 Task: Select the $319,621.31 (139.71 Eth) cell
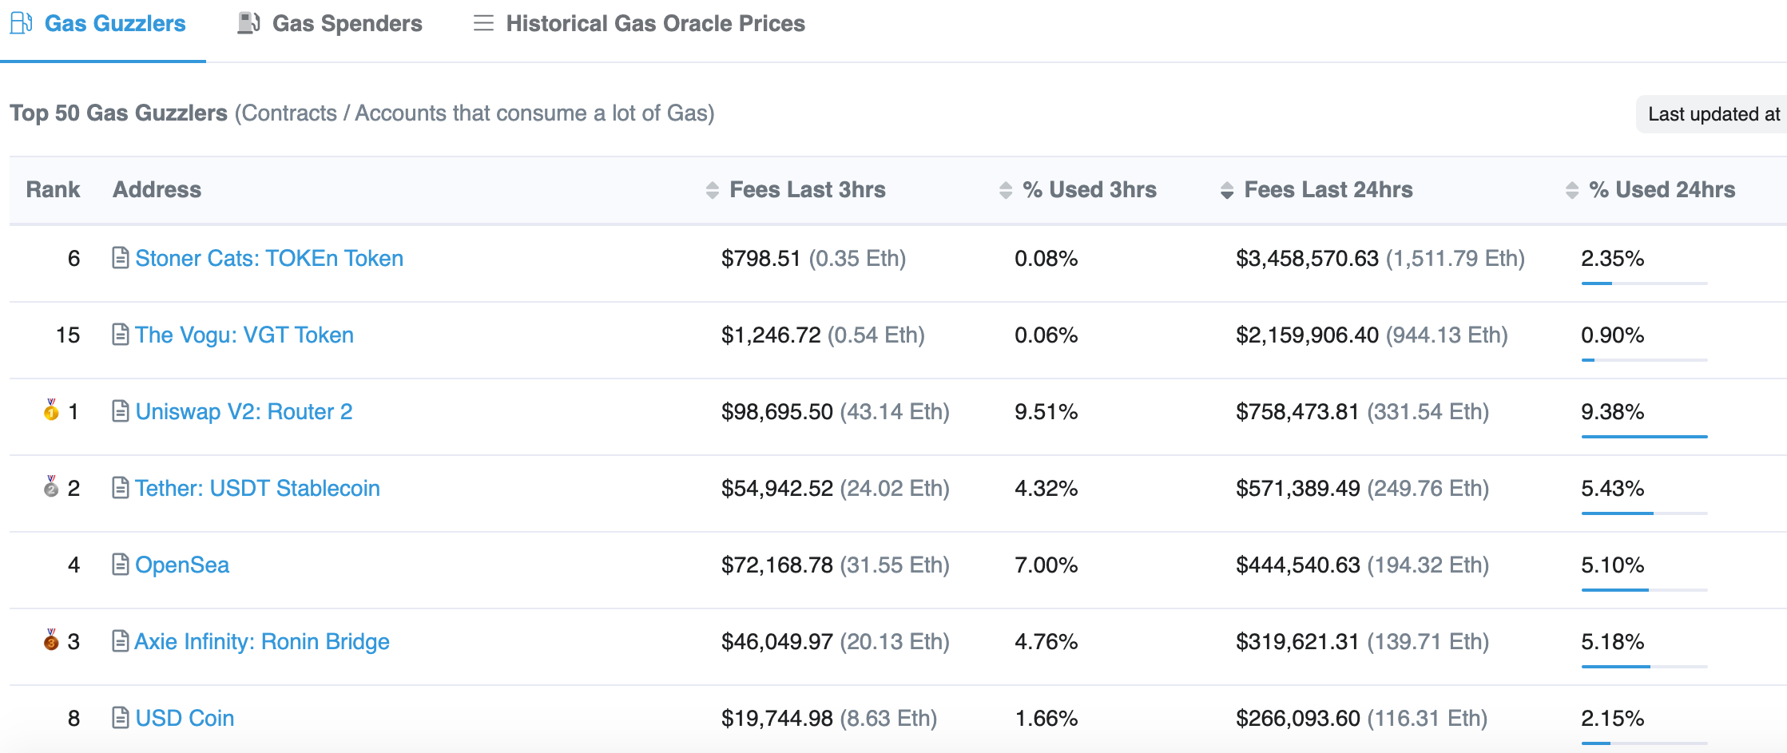1363,642
